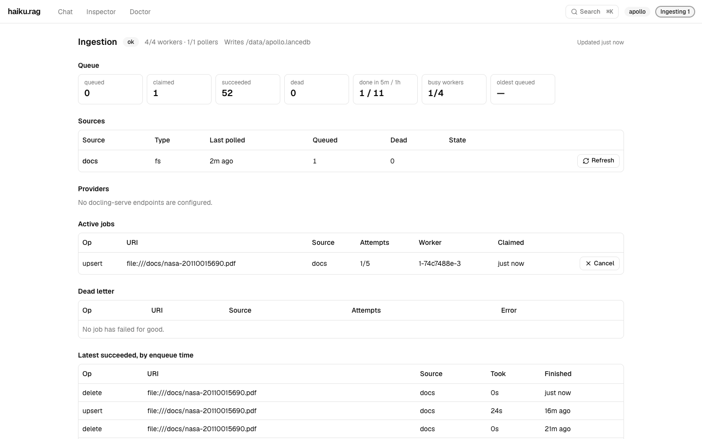Viewport: 702px width, 439px height.
Task: Click the Finished column header
Action: tap(558, 374)
